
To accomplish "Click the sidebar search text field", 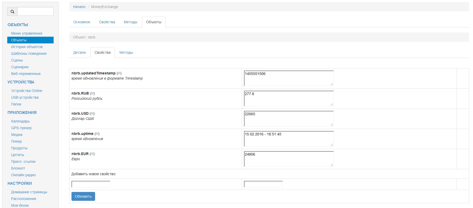I will click(35, 12).
